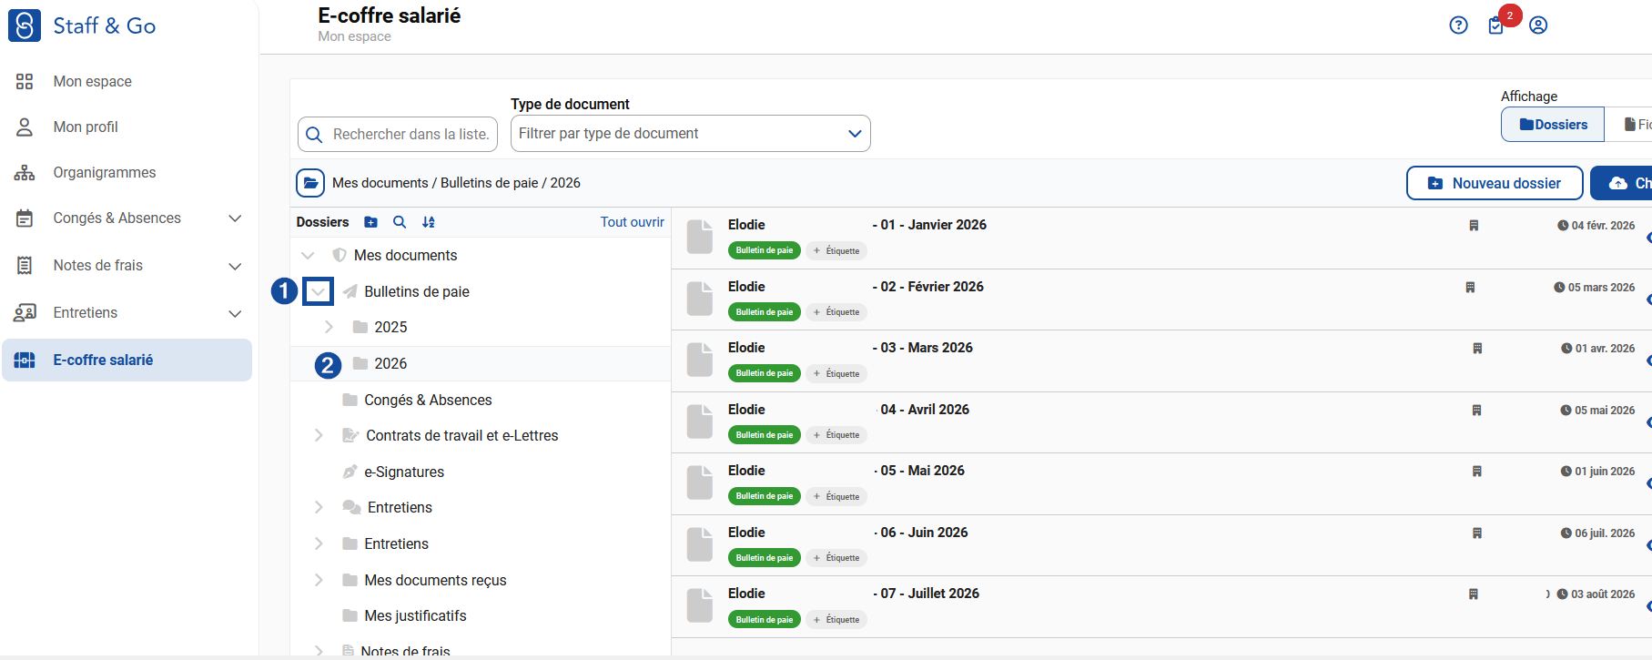Add Étiquette to Février 2026 payslip
1652x660 pixels.
pos(836,312)
